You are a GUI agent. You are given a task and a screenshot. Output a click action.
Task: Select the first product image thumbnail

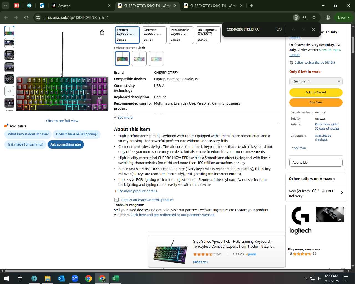pyautogui.click(x=9, y=31)
